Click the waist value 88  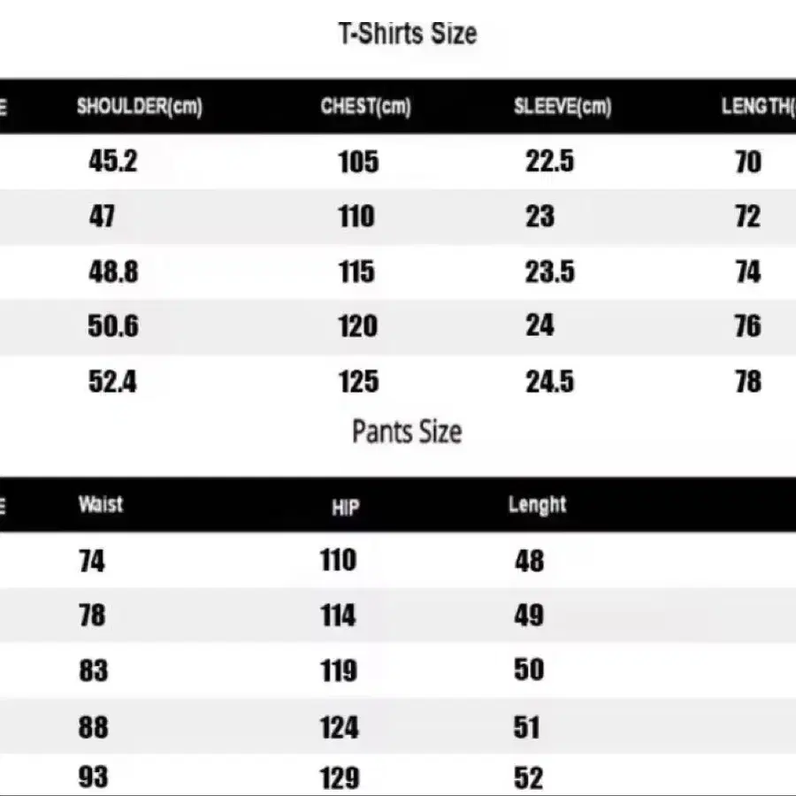[94, 727]
